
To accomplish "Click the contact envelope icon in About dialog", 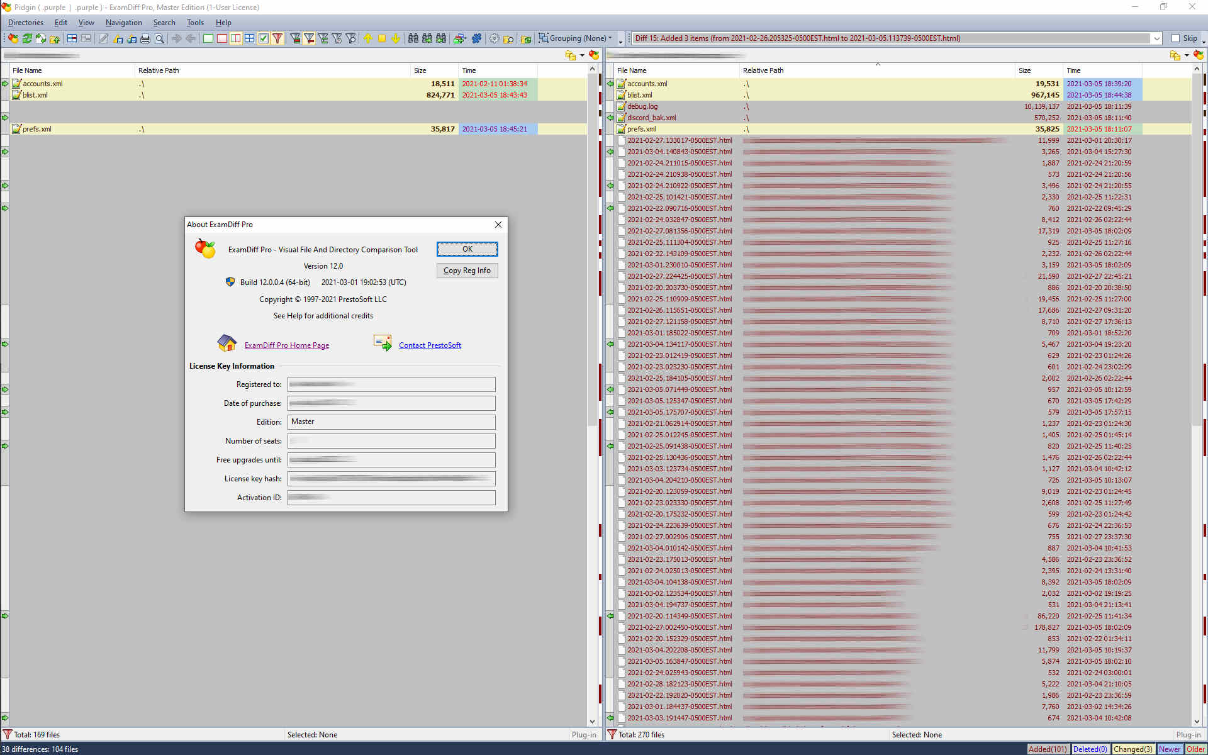I will tap(383, 343).
